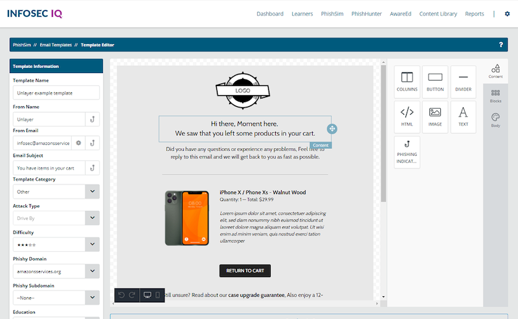Open Learners in the top navigation

point(302,14)
